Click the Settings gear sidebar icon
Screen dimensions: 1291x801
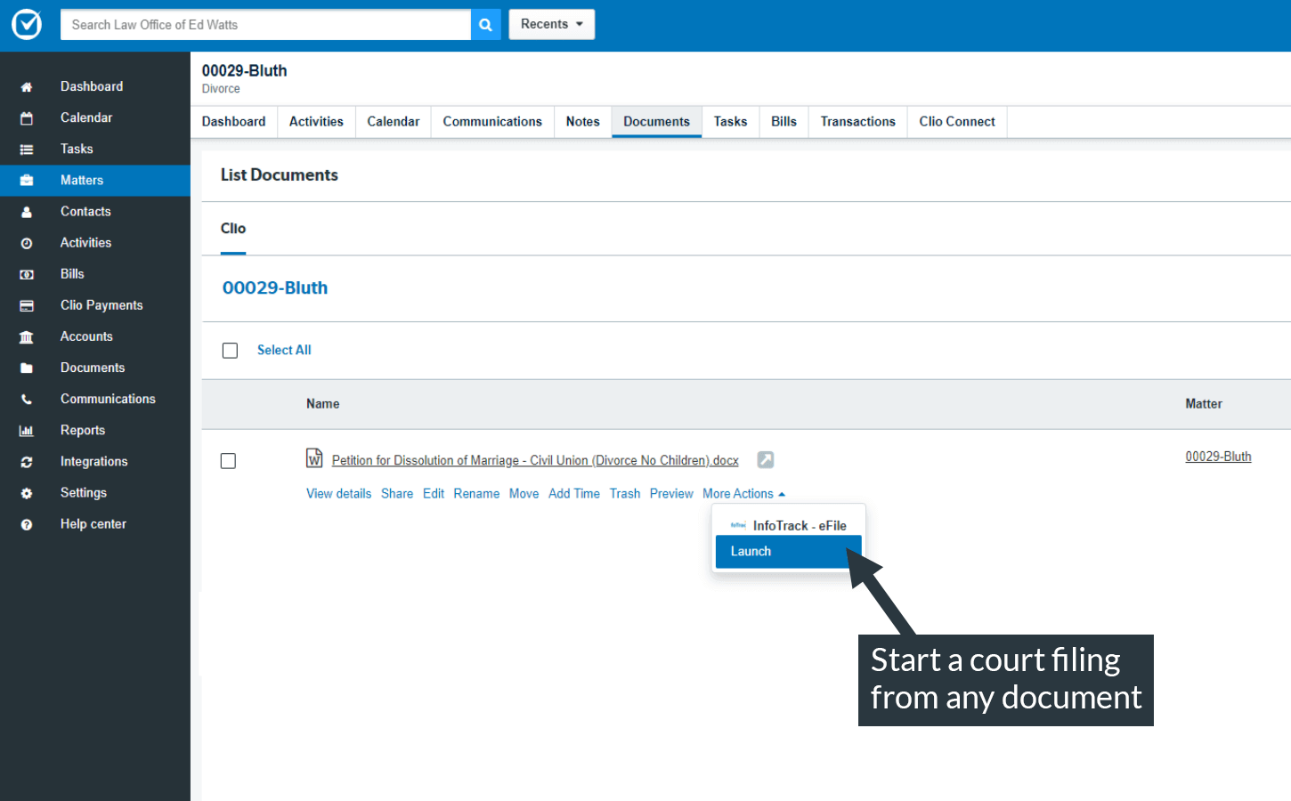pos(27,493)
